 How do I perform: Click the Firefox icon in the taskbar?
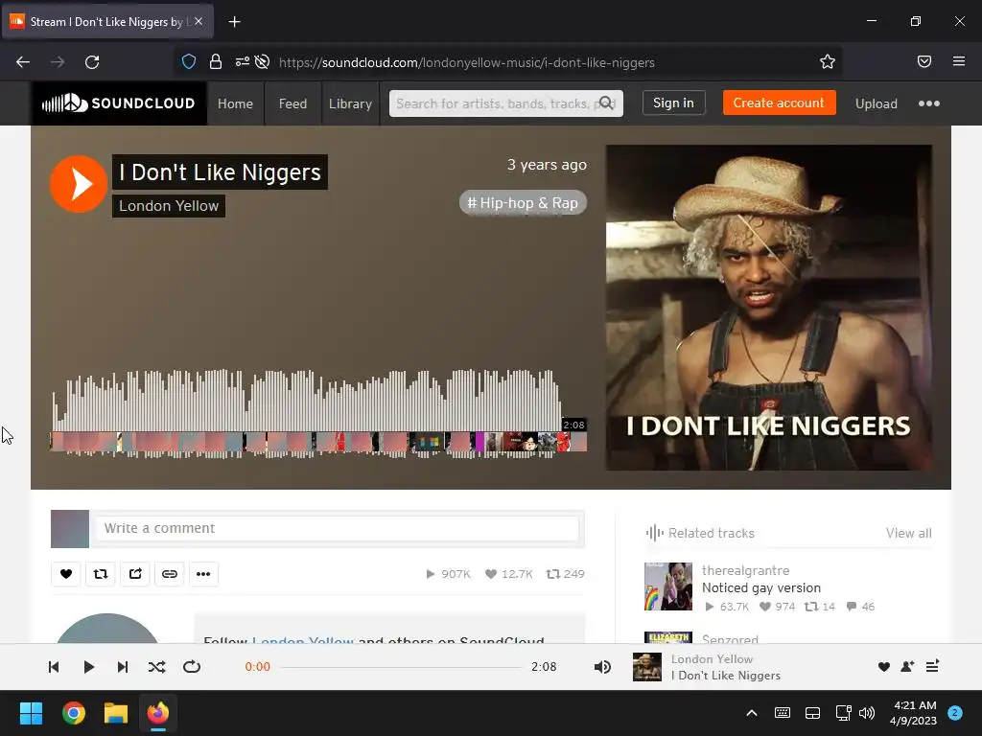(158, 713)
